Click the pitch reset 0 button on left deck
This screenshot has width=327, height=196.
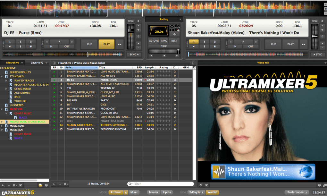[x=138, y=36]
